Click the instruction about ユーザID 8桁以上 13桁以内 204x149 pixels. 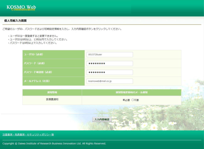[x=39, y=39]
